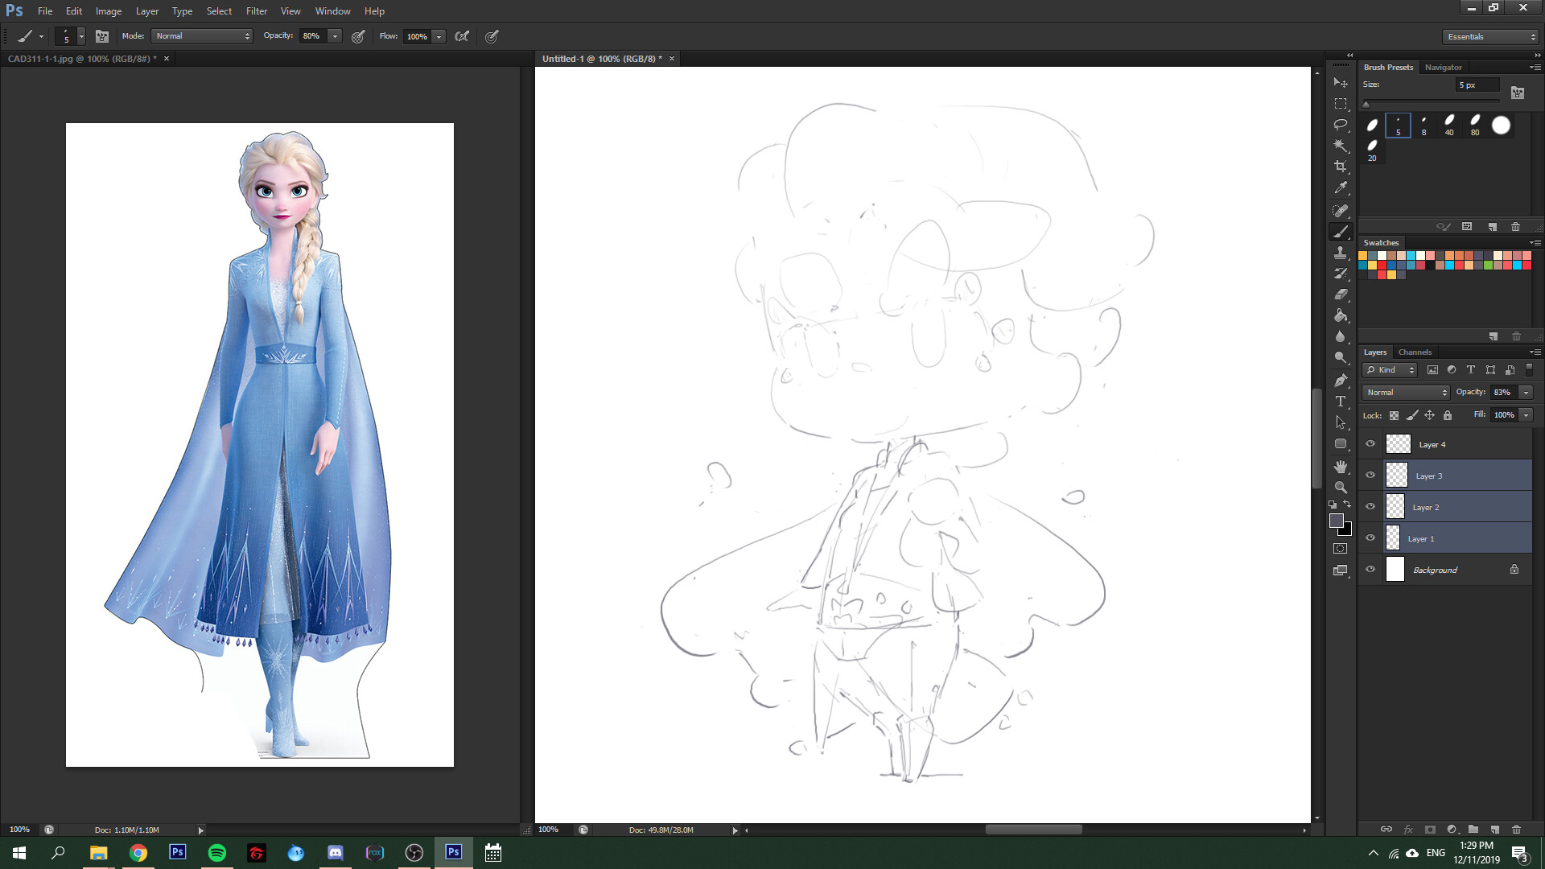The image size is (1545, 869).
Task: Open Spotify from the taskbar
Action: coord(216,853)
